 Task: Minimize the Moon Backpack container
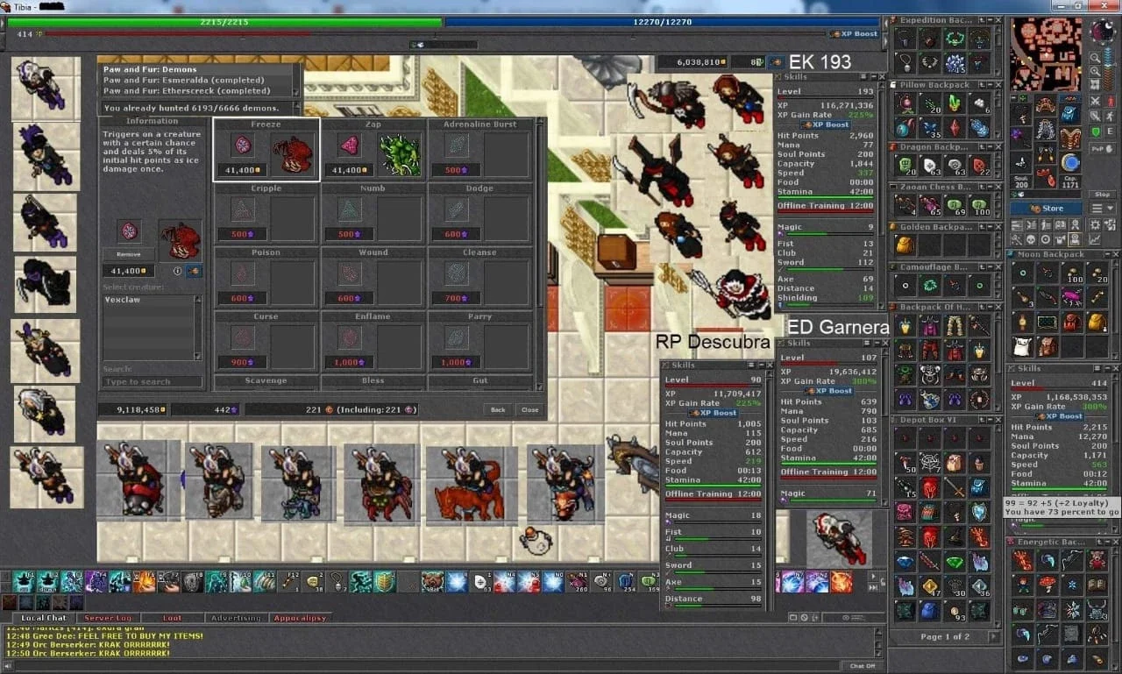click(x=1107, y=254)
